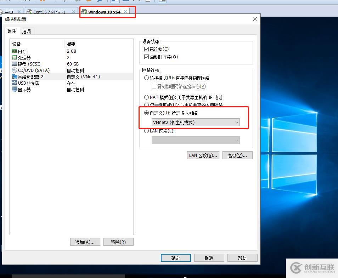Select the 硬盘 (SCSI) hard disk row
This screenshot has width=338, height=278.
pos(72,64)
